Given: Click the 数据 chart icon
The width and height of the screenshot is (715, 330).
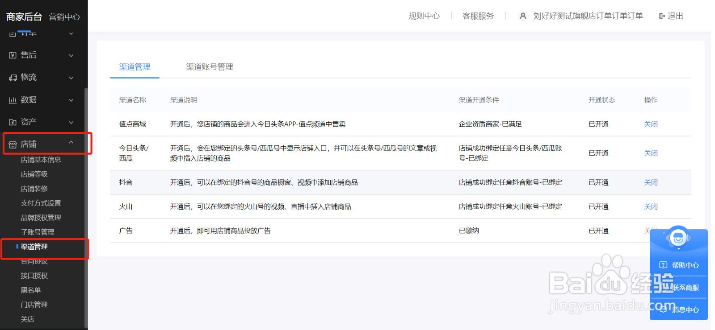Looking at the screenshot, I should (13, 100).
